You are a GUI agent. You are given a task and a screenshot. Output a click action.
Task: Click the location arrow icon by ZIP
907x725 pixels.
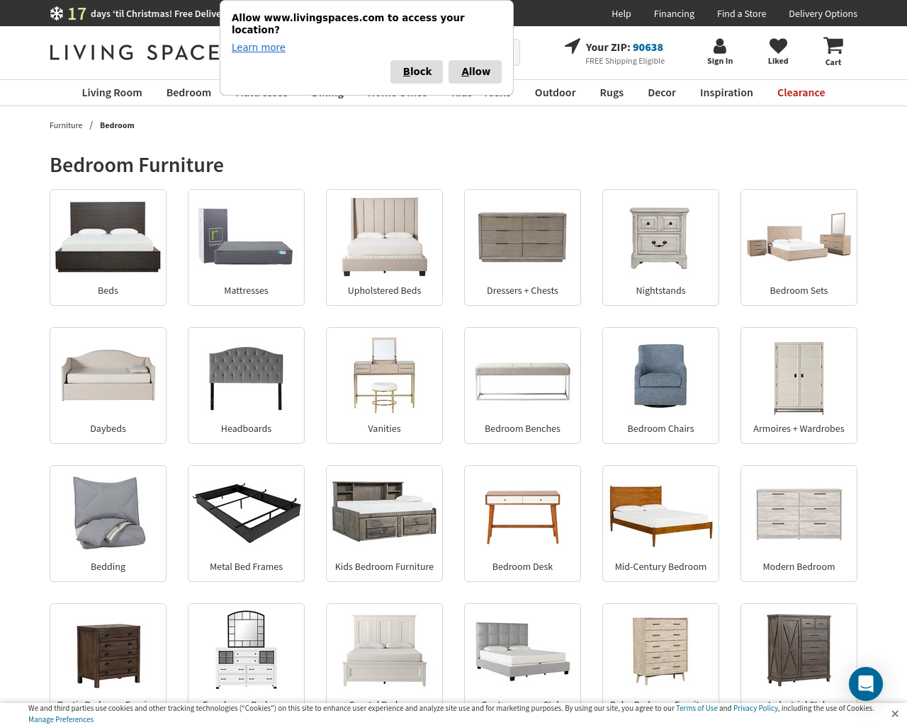(572, 47)
